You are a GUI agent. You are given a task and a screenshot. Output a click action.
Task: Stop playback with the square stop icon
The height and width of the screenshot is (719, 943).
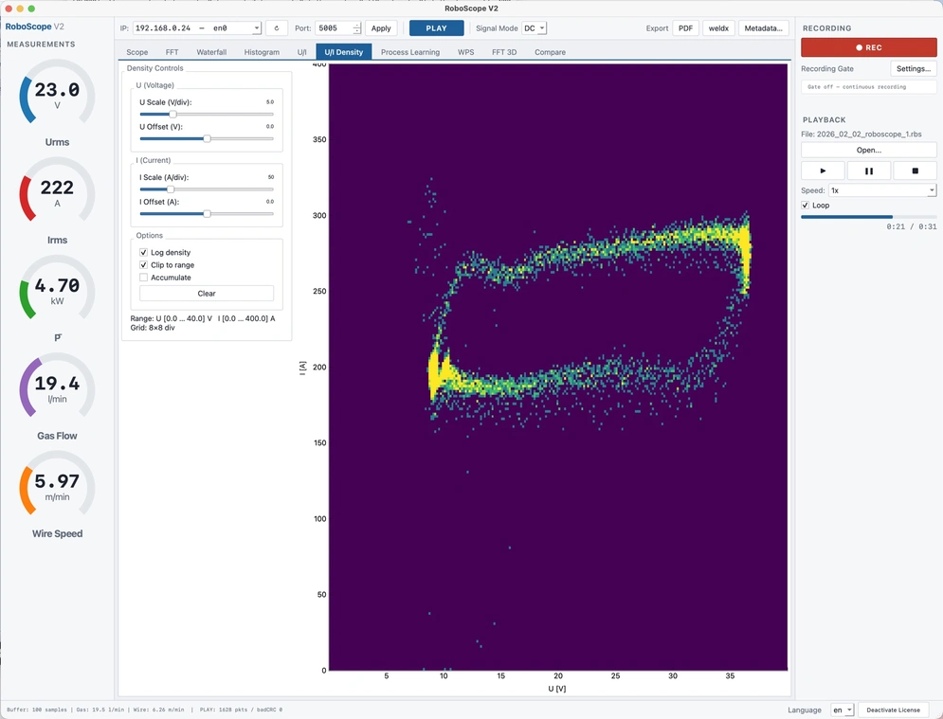(x=915, y=171)
